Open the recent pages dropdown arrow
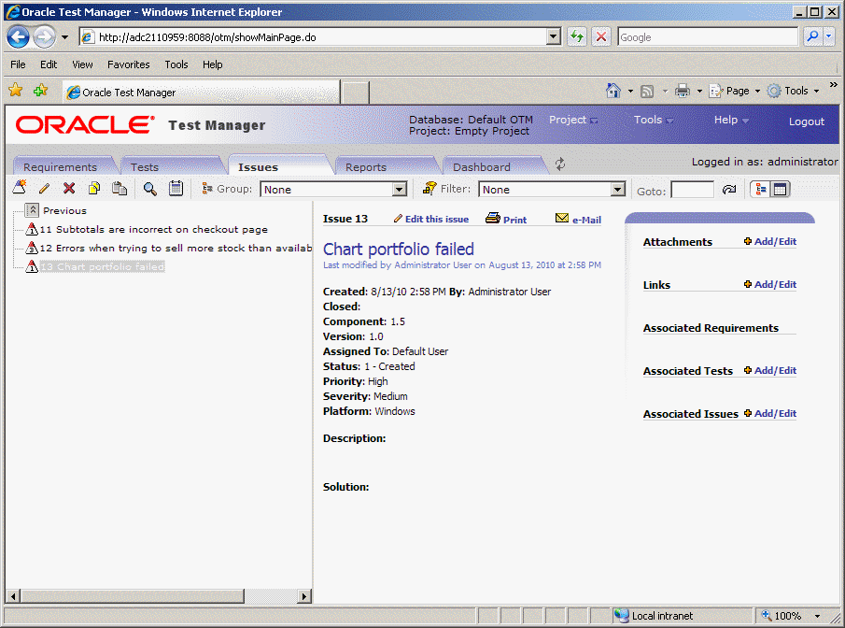This screenshot has width=845, height=628. click(x=64, y=37)
